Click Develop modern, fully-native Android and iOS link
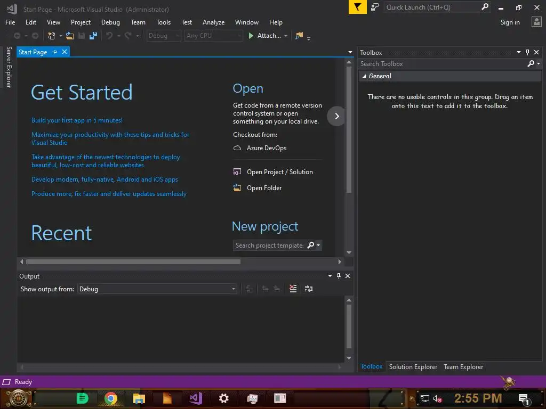546x409 pixels. coord(105,179)
